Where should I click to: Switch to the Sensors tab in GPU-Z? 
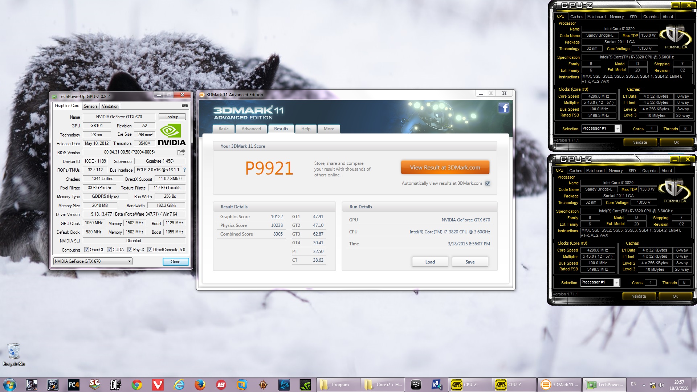[x=90, y=106]
